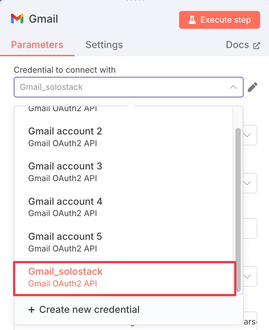Expand the second partially hidden dropdown chevron
Screen dimensions: 269x330
[247, 183]
